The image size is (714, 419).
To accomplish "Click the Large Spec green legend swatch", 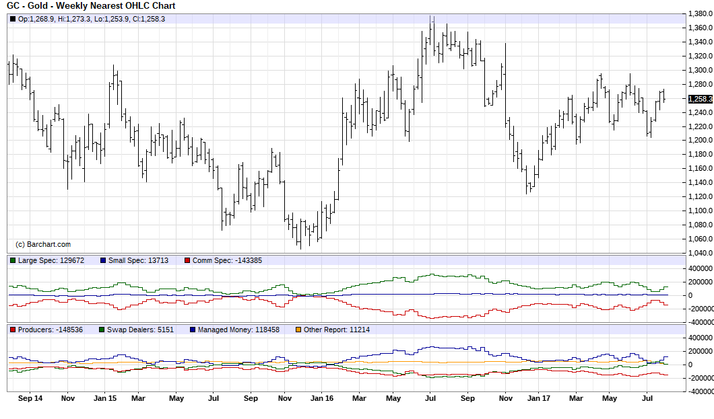I will (x=13, y=260).
